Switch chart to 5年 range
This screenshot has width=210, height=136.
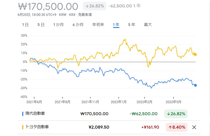(x=132, y=25)
